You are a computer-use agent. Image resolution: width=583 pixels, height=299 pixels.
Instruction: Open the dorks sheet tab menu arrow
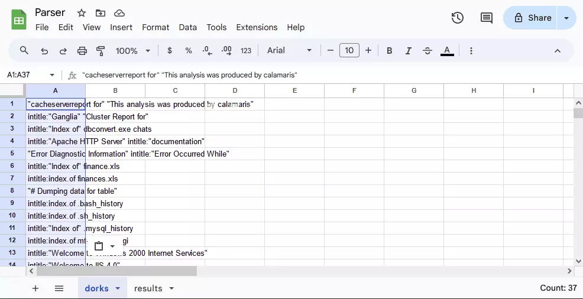click(x=118, y=288)
